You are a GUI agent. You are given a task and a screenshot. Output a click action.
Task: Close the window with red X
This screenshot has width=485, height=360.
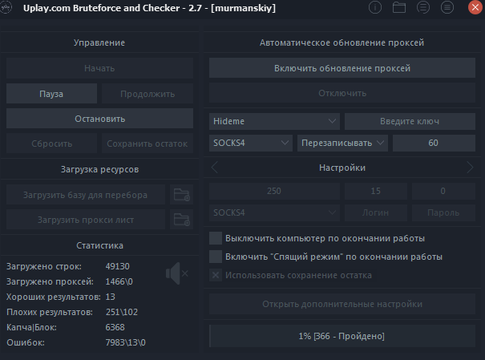(475, 7)
